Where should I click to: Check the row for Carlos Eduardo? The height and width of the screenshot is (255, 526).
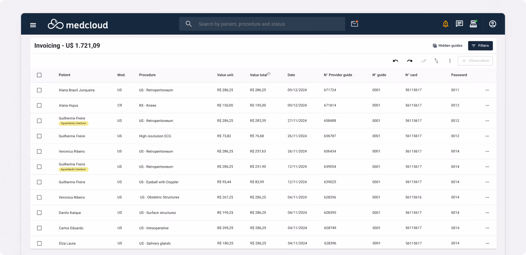pyautogui.click(x=39, y=228)
